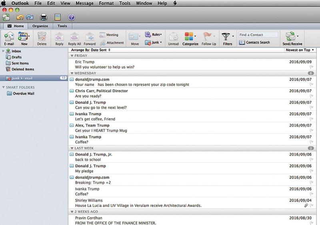
Task: Open the purple Help question mark icon
Action: pos(71,17)
